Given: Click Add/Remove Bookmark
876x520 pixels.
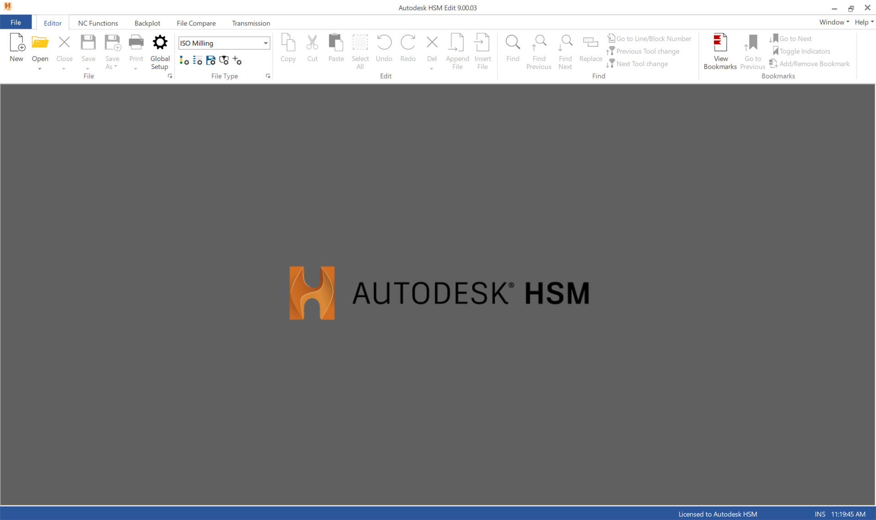Looking at the screenshot, I should tap(810, 63).
